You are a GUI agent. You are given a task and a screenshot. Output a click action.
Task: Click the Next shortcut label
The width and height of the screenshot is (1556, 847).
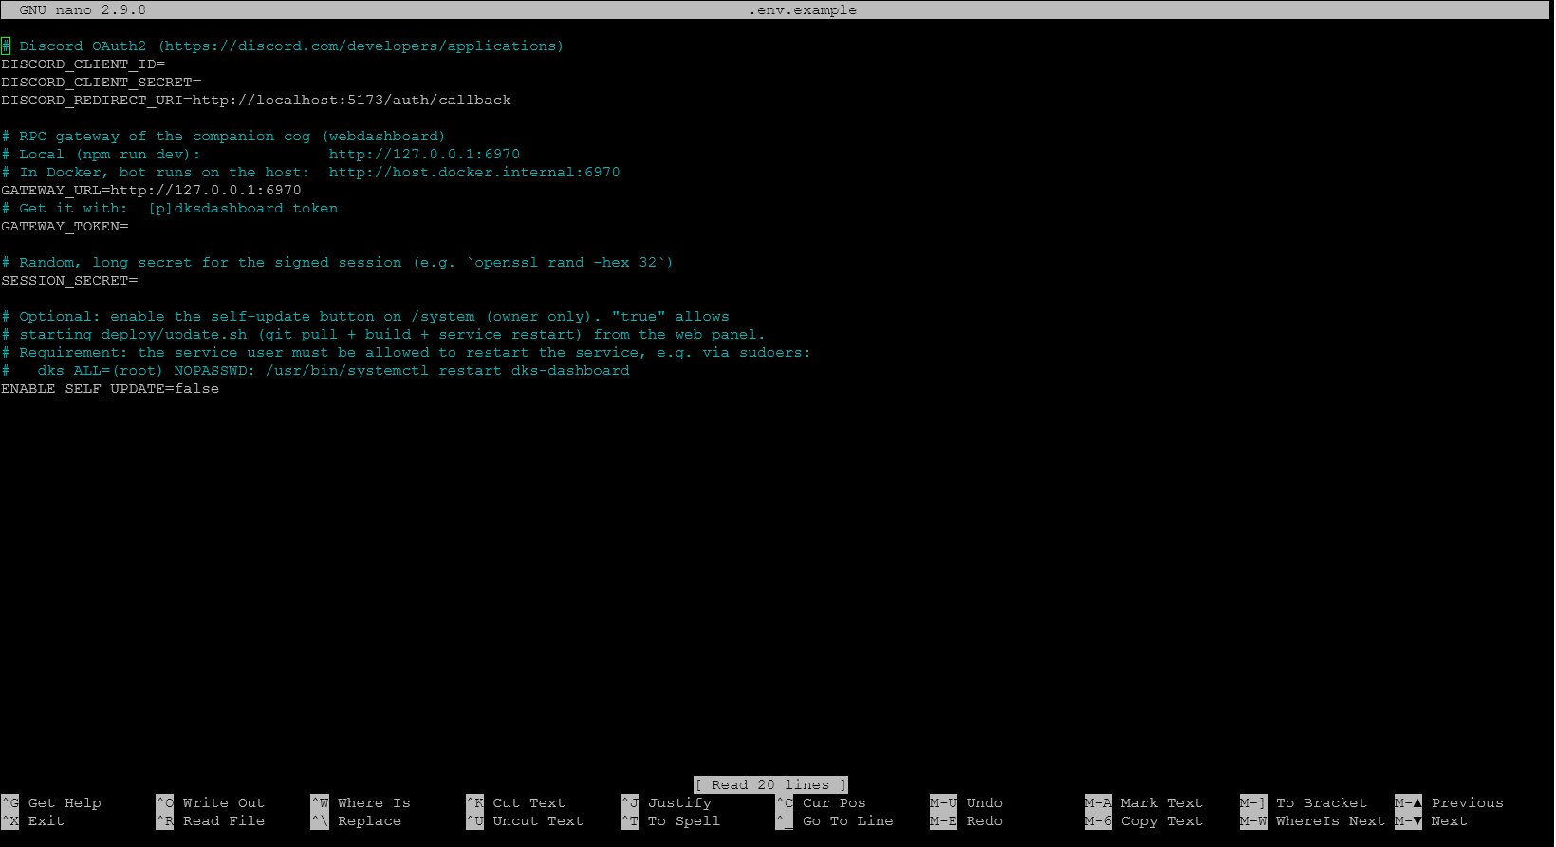[1449, 821]
